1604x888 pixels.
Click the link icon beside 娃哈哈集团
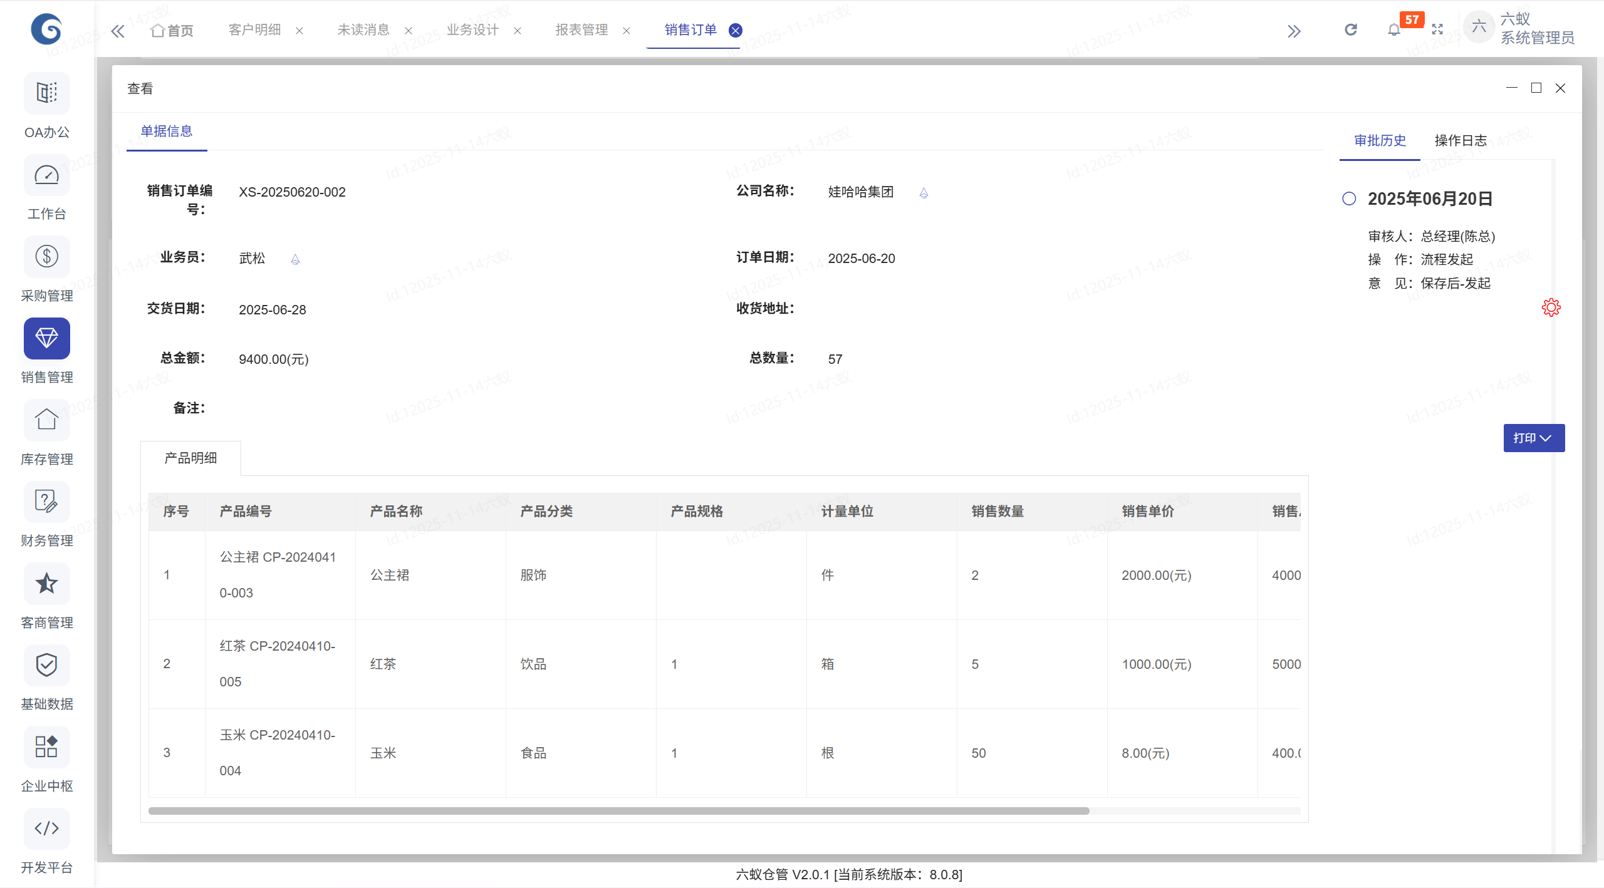tap(924, 193)
